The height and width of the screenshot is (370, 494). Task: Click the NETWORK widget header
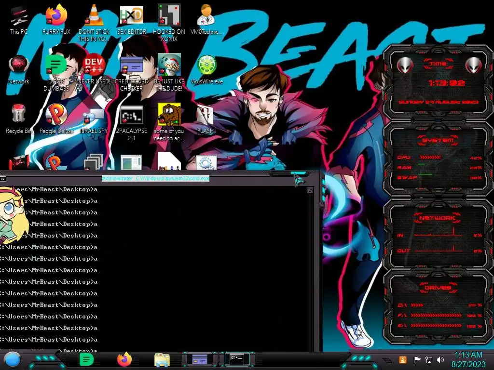click(438, 218)
